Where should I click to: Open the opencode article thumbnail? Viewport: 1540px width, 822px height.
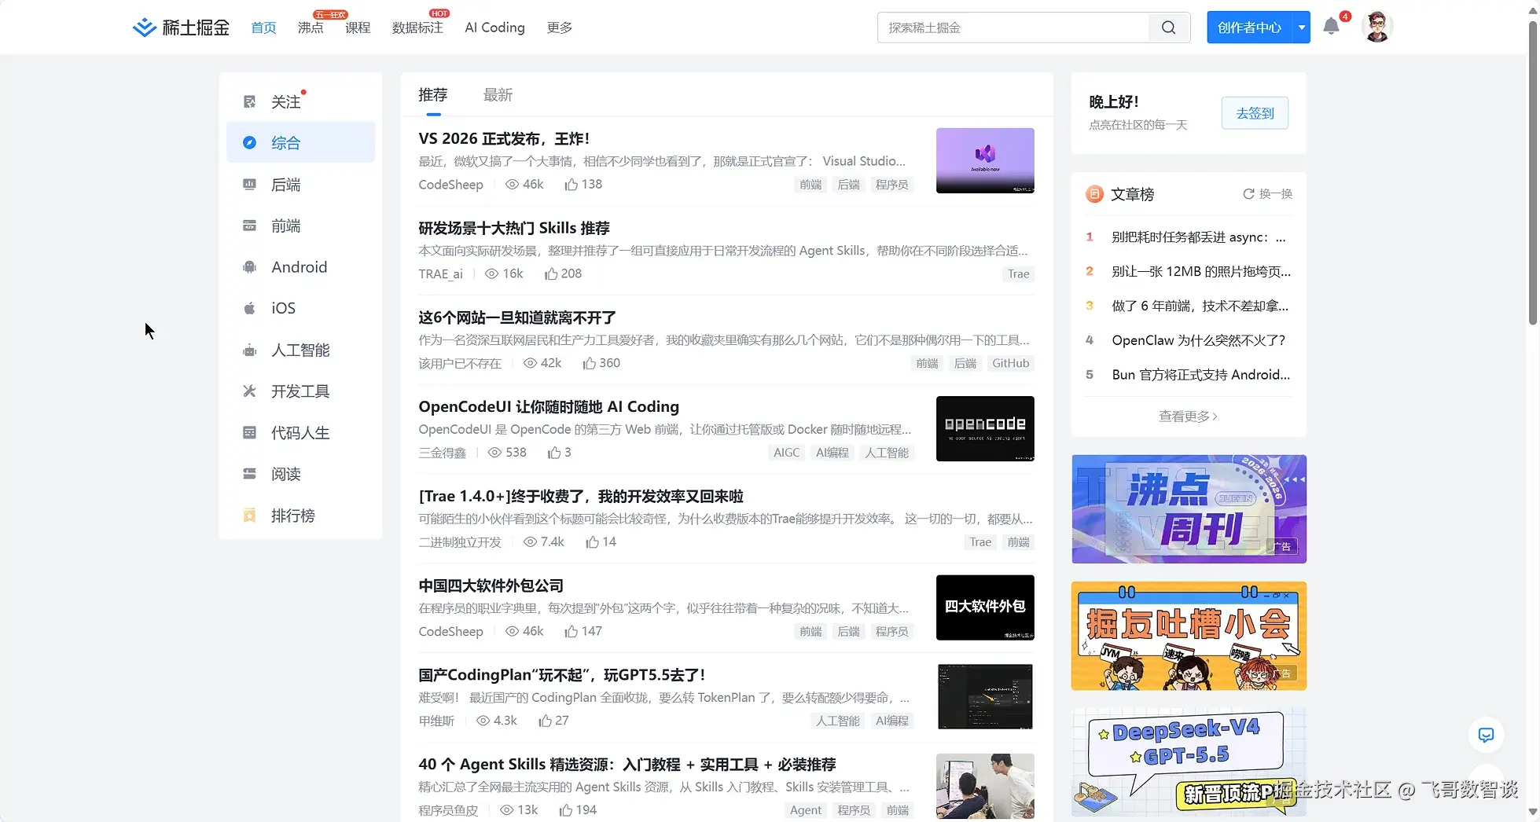tap(985, 428)
